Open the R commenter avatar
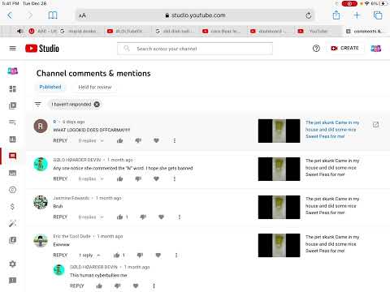390x292 pixels. pyautogui.click(x=41, y=126)
